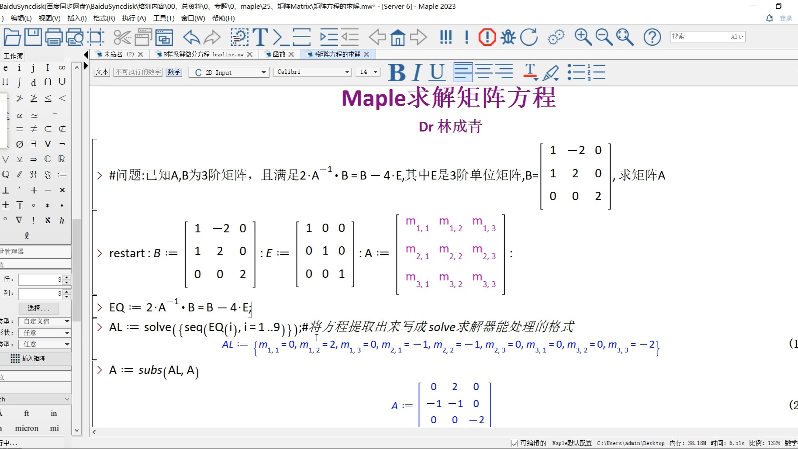The width and height of the screenshot is (798, 449).
Task: Execute selection with single exclamation icon
Action: pos(466,37)
